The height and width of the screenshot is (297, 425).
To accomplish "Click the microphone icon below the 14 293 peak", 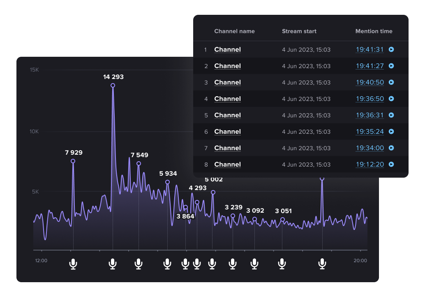I will click(112, 264).
